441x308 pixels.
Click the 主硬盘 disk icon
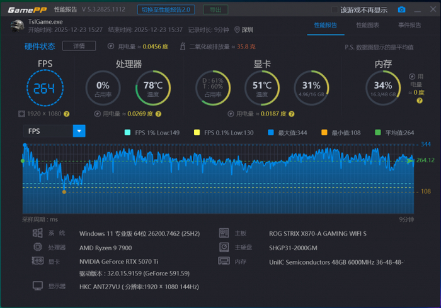pos(224,247)
